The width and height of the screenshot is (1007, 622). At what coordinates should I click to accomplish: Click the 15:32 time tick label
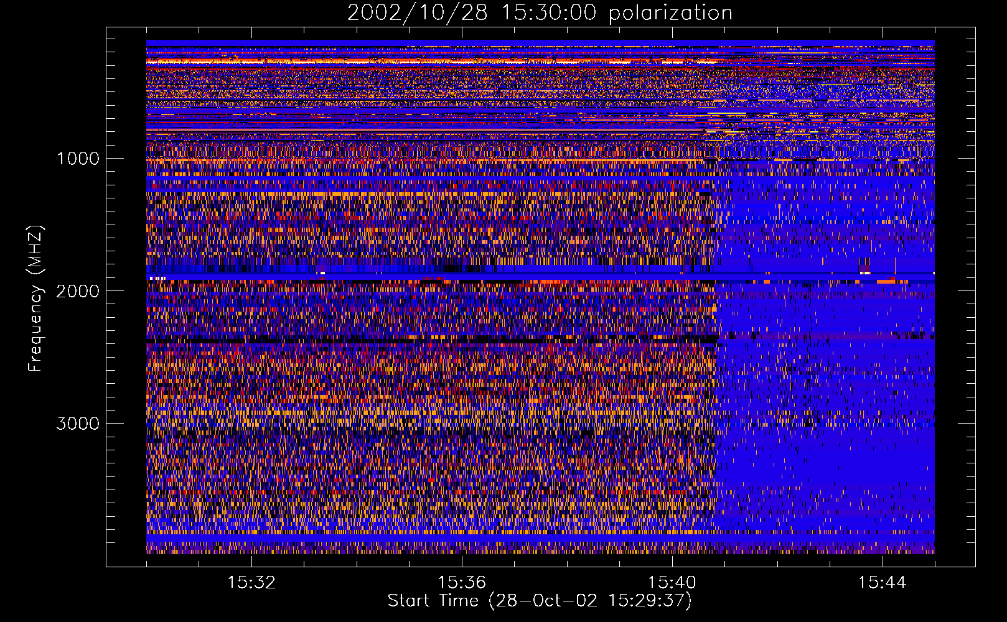pyautogui.click(x=251, y=583)
